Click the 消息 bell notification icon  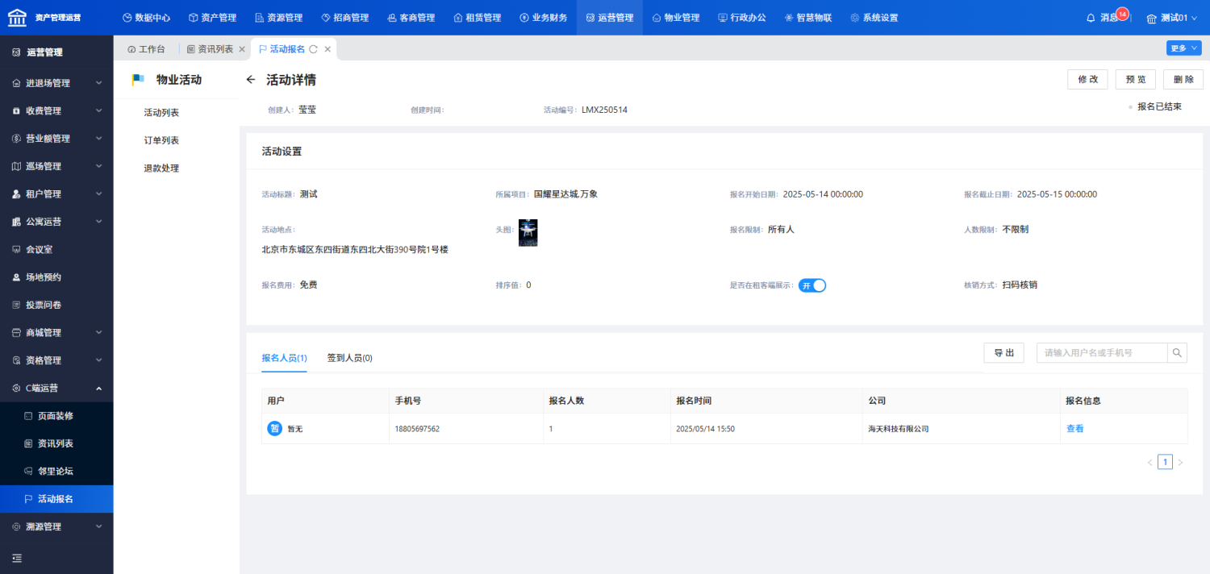tap(1091, 18)
